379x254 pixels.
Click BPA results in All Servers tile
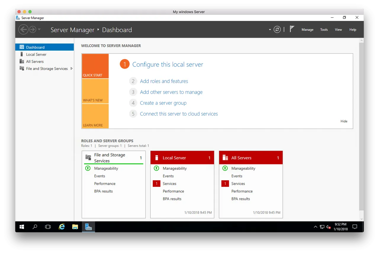(241, 199)
